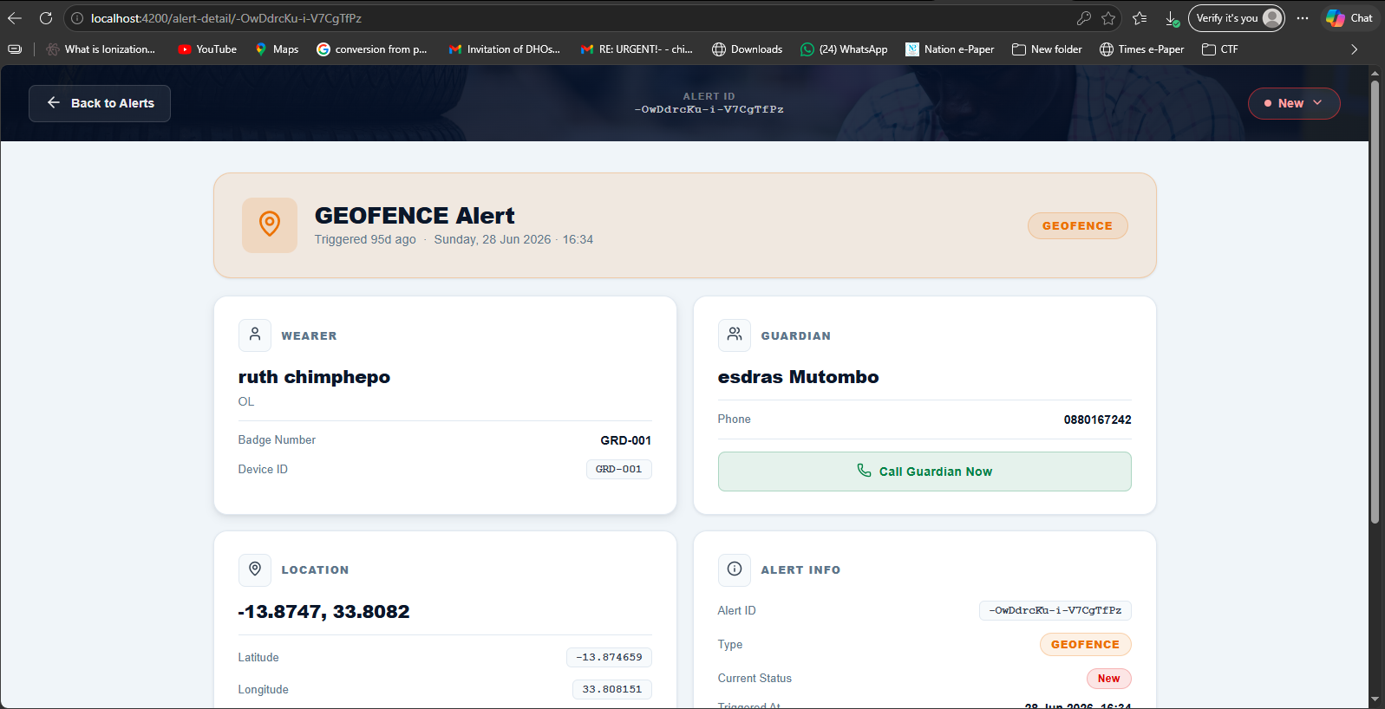
Task: Open Times e-Paper bookmark
Action: point(1141,49)
